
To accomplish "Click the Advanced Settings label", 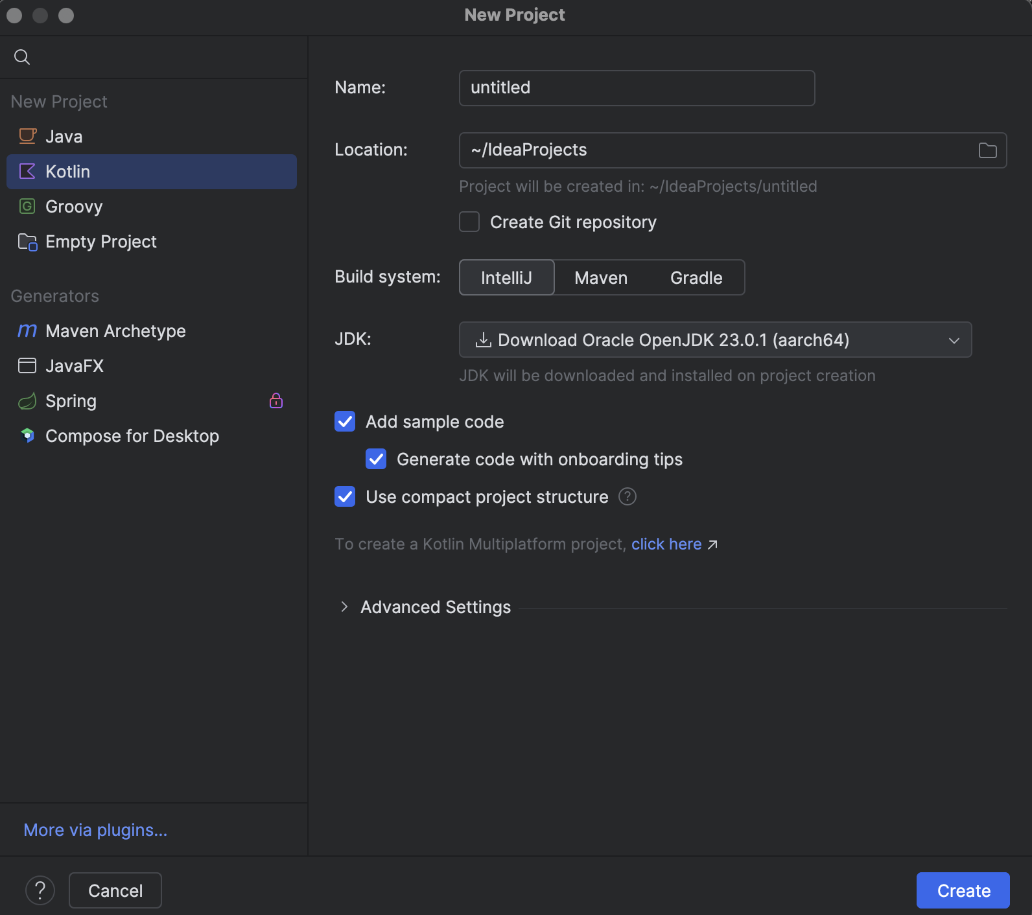I will click(x=436, y=607).
